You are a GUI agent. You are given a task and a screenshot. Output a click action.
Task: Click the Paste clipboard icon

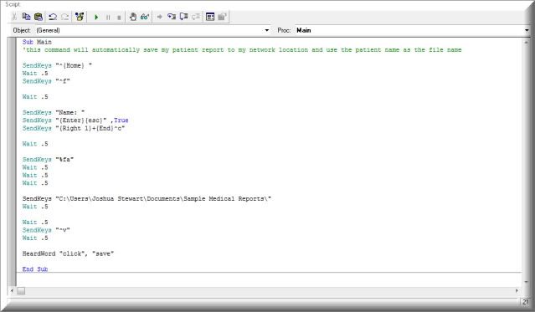(x=39, y=17)
